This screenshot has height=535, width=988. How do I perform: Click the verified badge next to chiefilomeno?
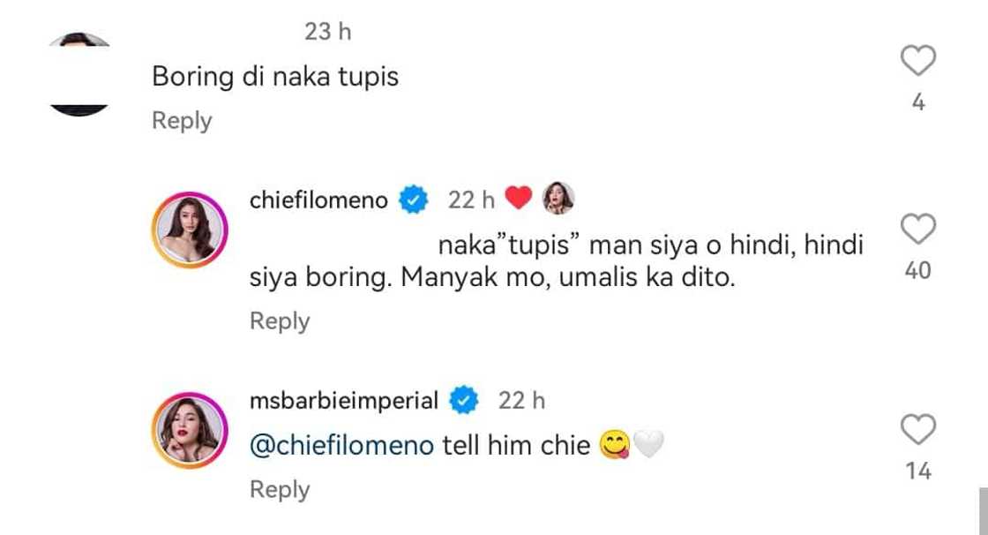413,200
